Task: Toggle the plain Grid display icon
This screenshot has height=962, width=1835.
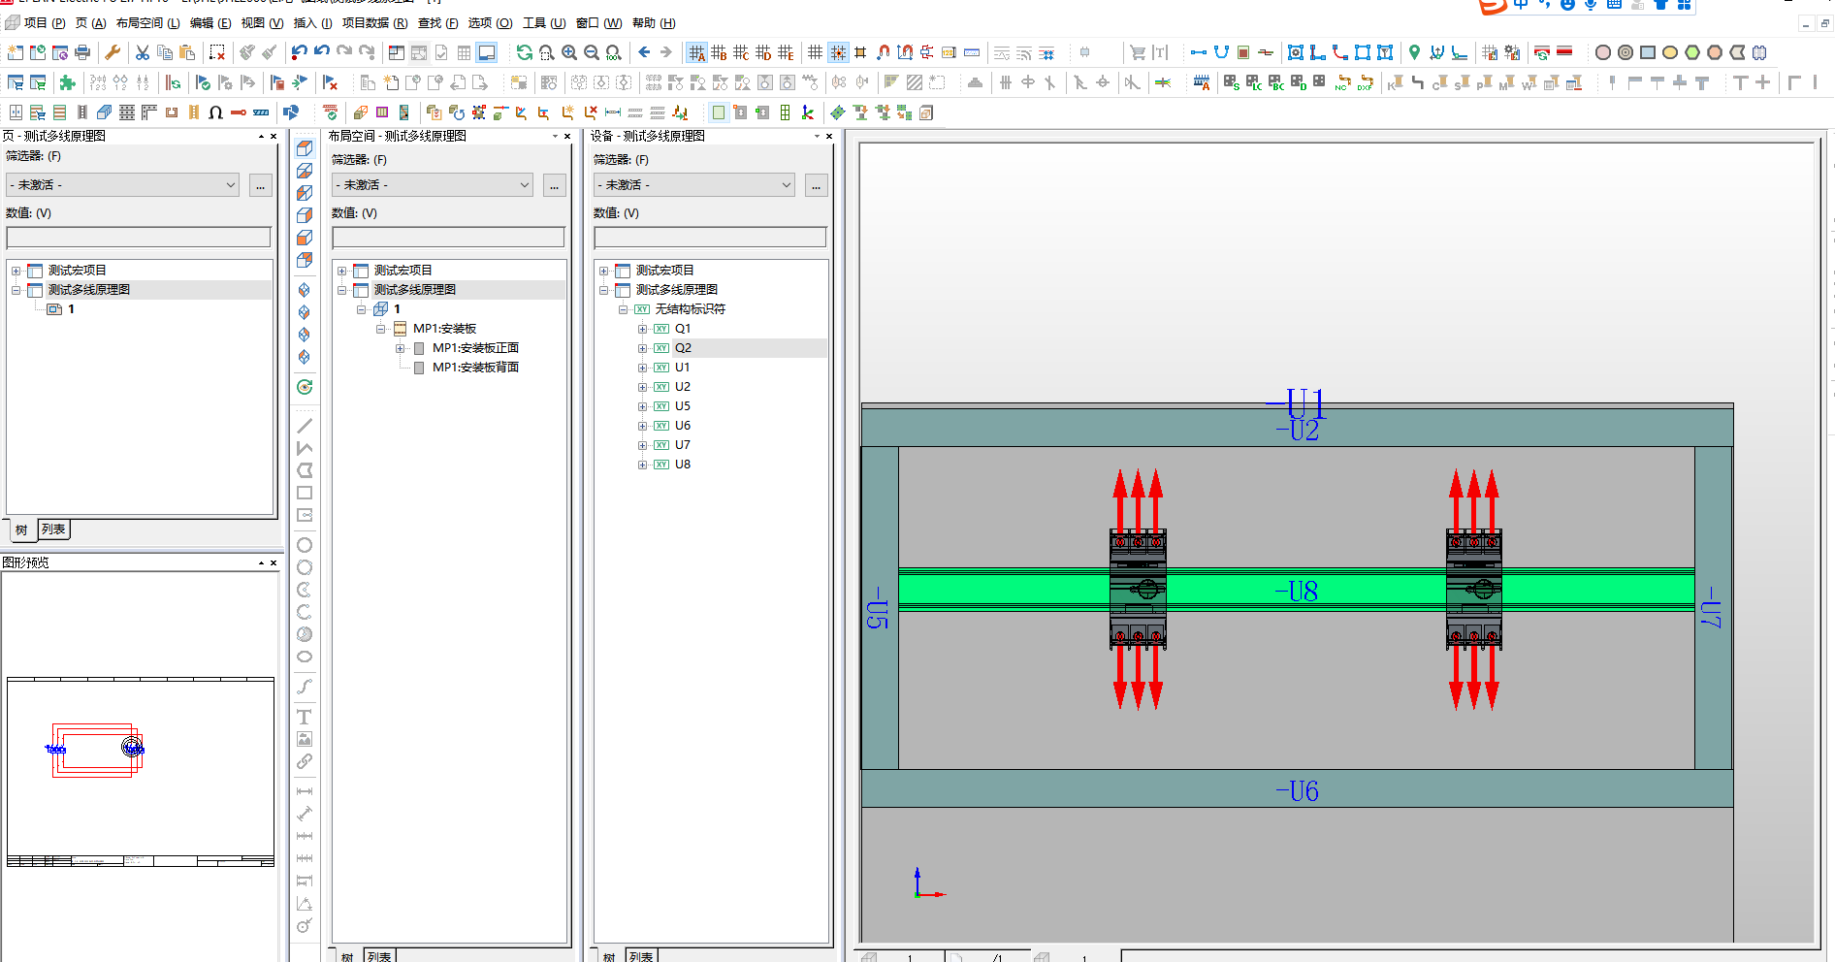Action: pyautogui.click(x=816, y=52)
